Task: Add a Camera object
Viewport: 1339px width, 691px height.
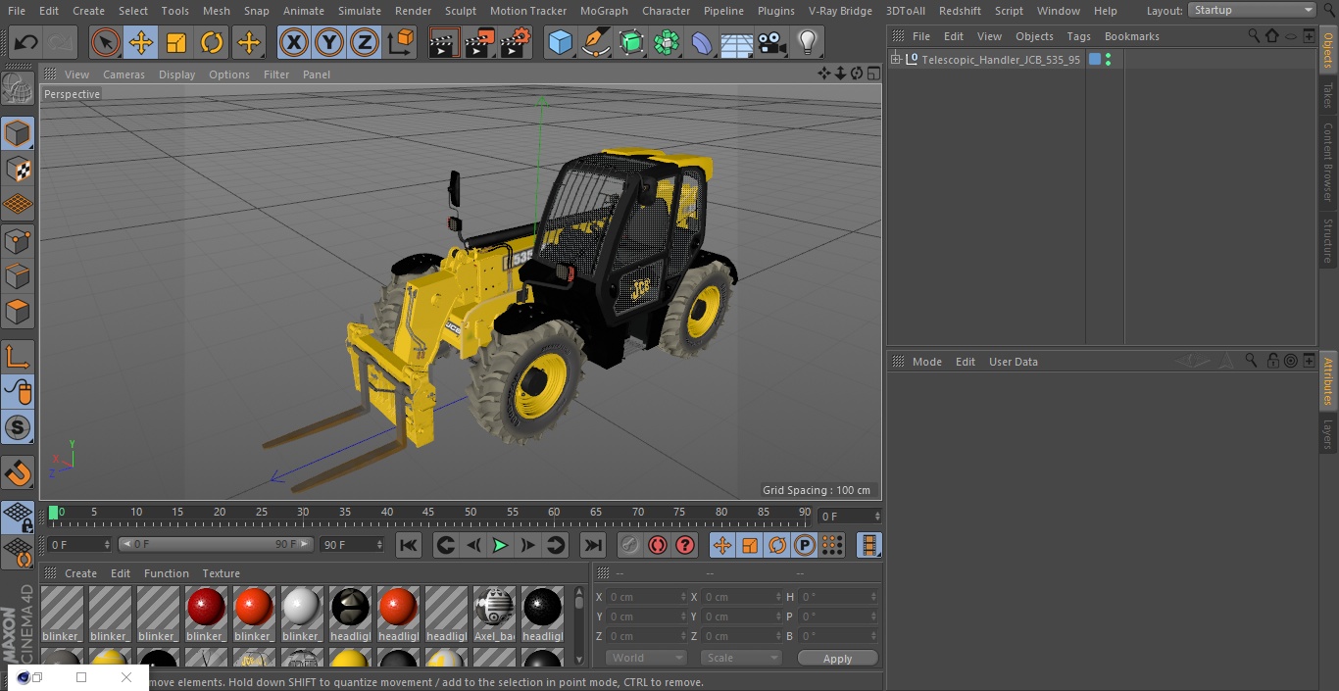Action: pos(772,42)
